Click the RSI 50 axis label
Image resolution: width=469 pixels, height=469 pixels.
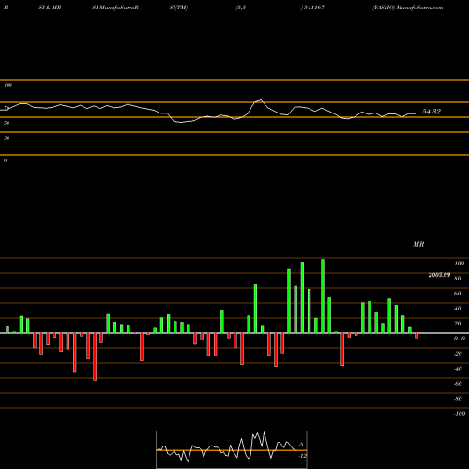point(7,123)
